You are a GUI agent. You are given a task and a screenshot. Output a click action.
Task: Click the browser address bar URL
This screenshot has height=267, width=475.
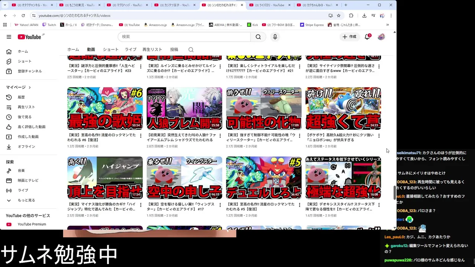click(75, 16)
